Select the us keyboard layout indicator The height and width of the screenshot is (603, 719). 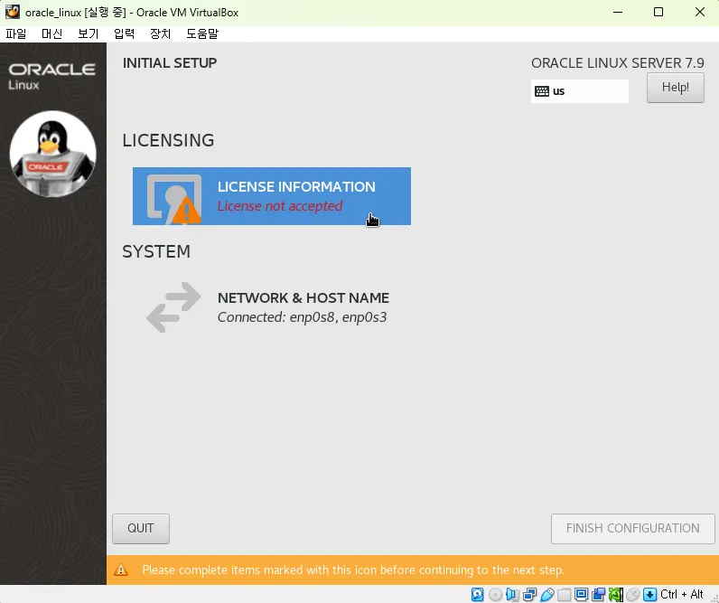click(x=580, y=91)
